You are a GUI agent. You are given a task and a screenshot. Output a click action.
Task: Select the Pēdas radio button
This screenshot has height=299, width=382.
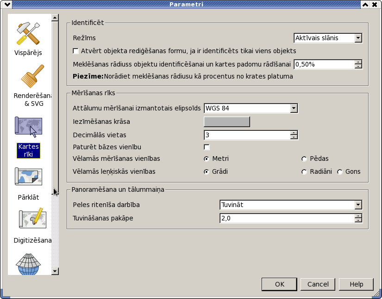point(304,159)
